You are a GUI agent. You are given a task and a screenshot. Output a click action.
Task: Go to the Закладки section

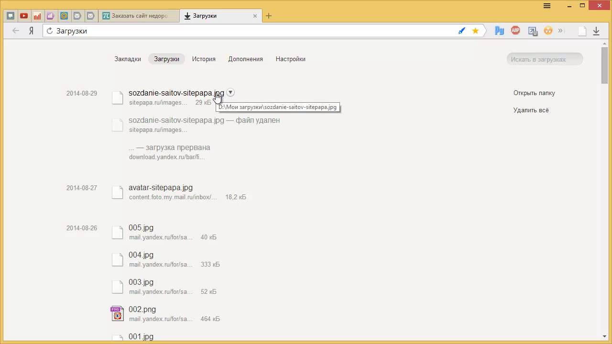(x=128, y=59)
